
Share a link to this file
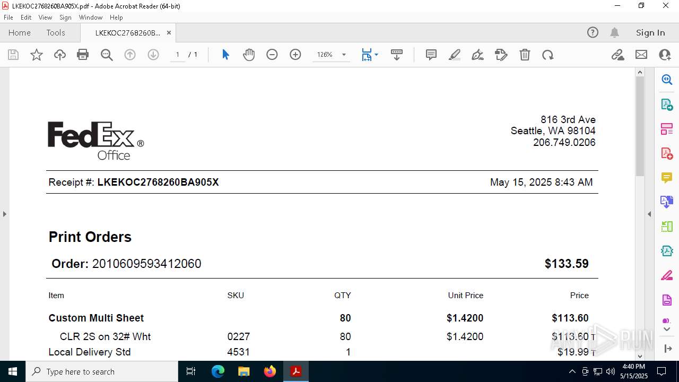(x=618, y=55)
